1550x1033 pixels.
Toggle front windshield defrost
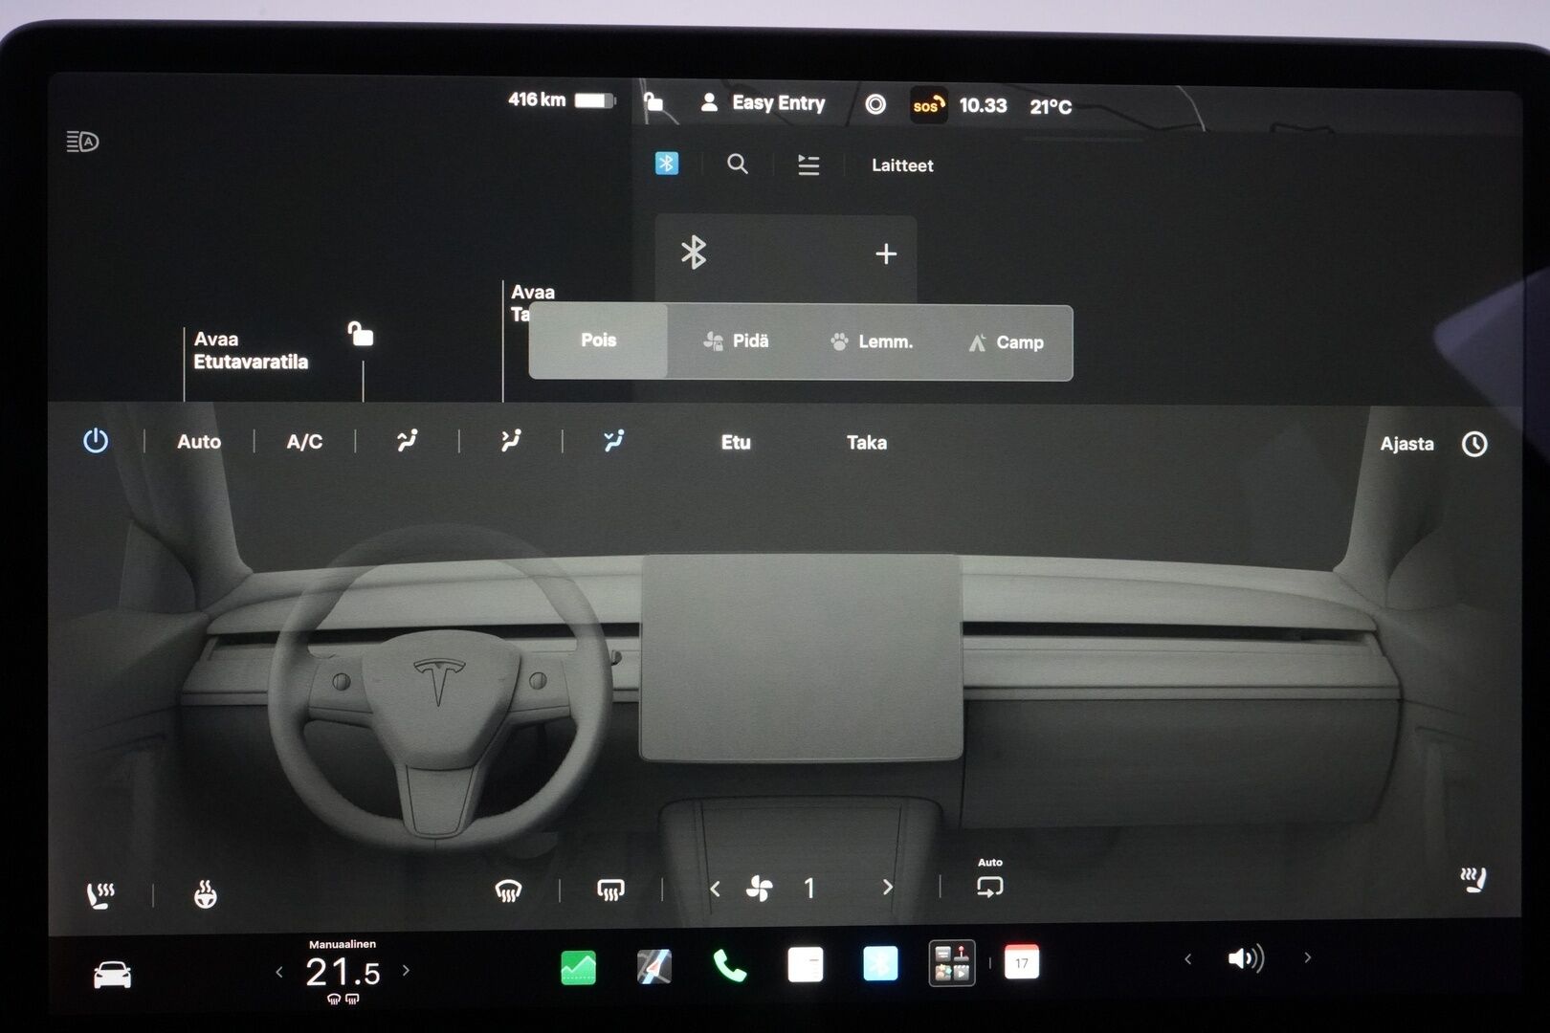pos(508,891)
